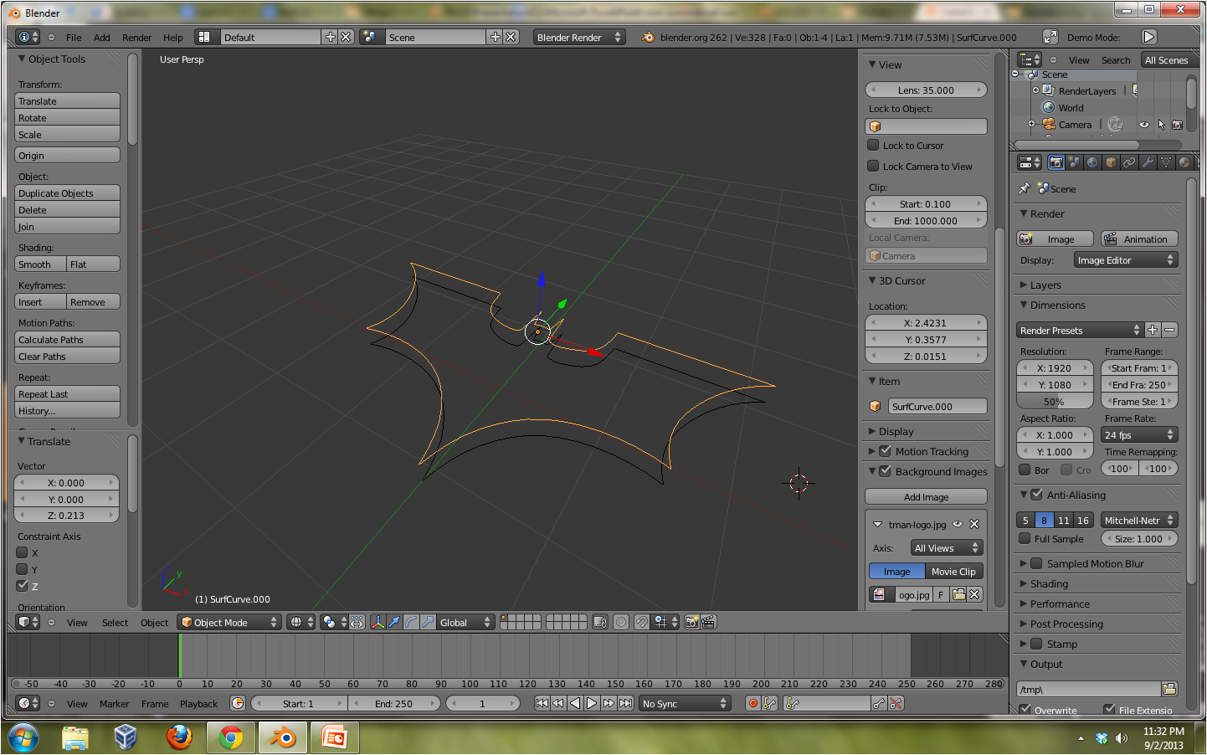Image resolution: width=1207 pixels, height=755 pixels.
Task: Enable Lock to Cursor checkbox
Action: coord(873,145)
